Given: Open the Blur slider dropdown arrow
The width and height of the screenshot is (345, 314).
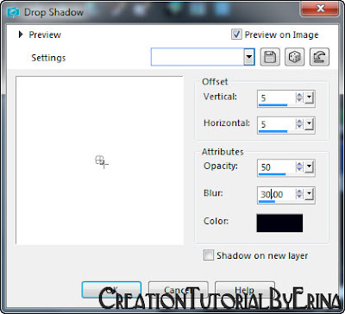Looking at the screenshot, I should 309,194.
